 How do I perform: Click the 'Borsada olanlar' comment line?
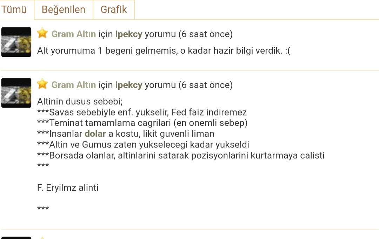(181, 155)
